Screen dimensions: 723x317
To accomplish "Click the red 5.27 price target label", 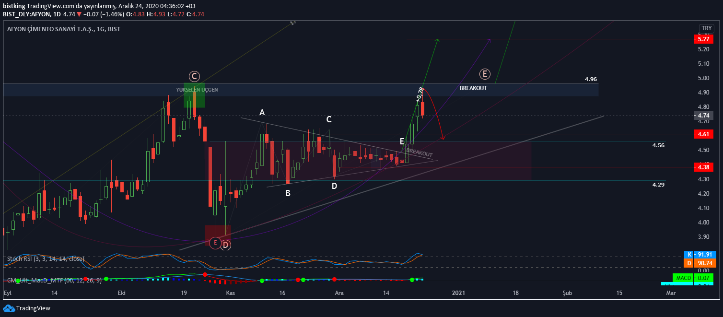I will (703, 39).
